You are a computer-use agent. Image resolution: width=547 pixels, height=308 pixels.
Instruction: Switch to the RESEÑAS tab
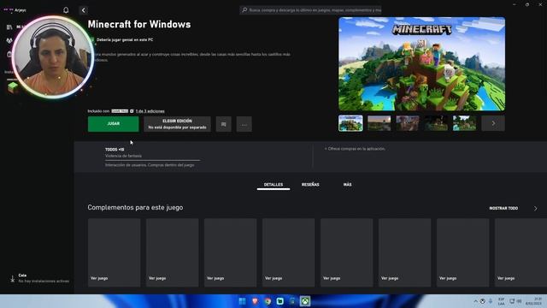tap(310, 185)
